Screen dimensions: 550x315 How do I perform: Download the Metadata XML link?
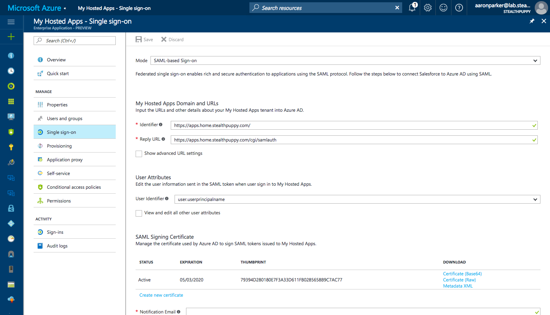458,286
